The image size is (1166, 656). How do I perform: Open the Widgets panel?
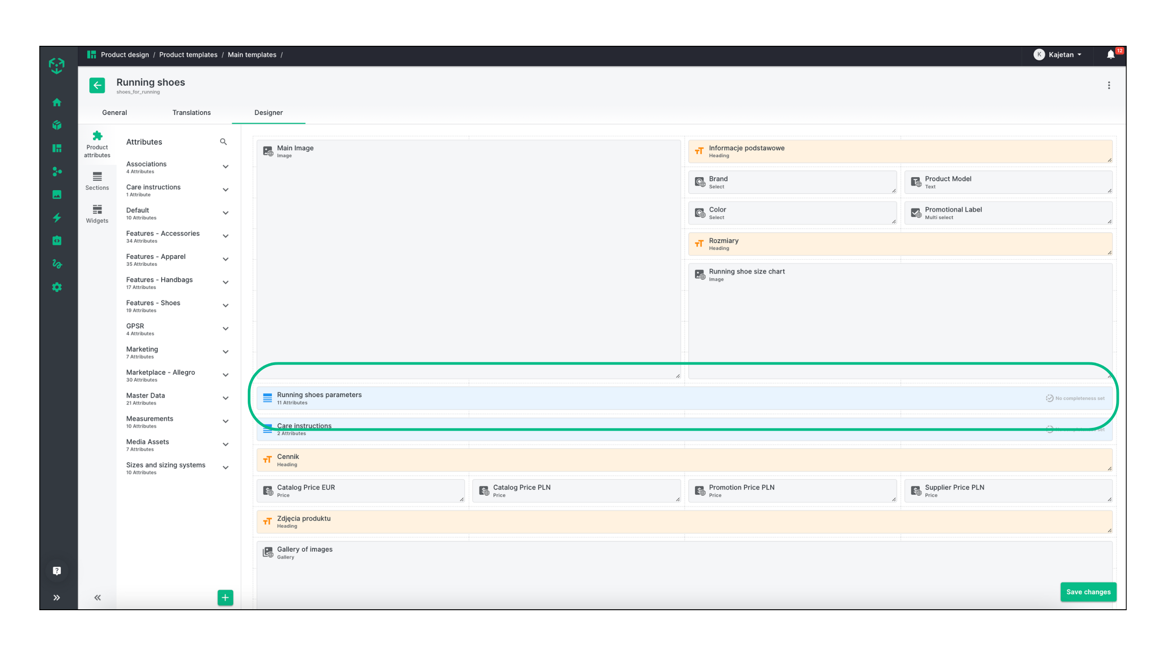point(97,214)
